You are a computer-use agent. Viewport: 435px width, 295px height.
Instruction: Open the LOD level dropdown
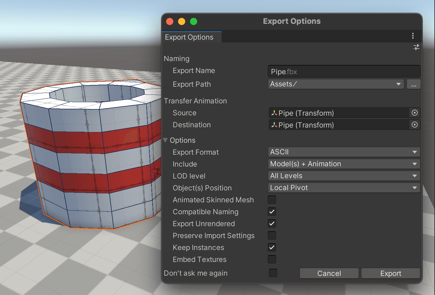(344, 176)
